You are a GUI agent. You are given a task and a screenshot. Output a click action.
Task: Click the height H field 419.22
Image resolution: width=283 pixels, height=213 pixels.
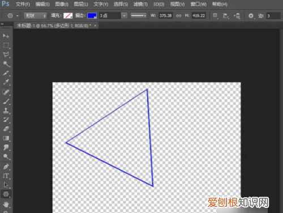coord(199,16)
